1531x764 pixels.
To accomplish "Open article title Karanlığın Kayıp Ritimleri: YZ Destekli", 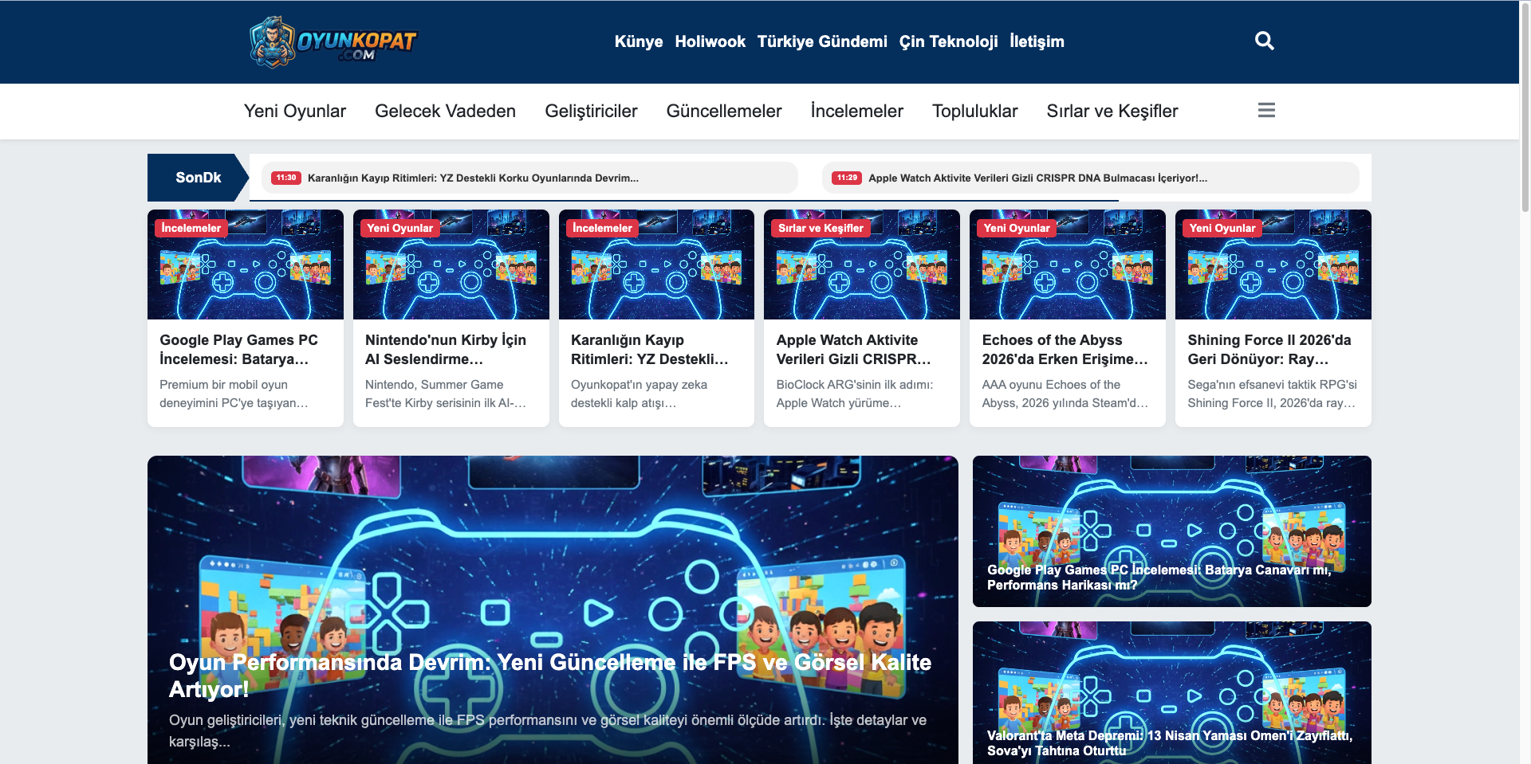I will (x=650, y=350).
